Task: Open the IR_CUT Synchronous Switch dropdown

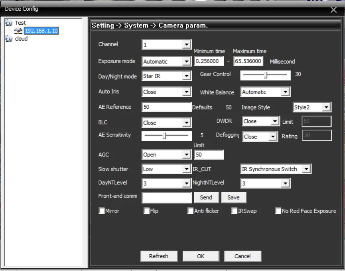Action: click(306, 169)
